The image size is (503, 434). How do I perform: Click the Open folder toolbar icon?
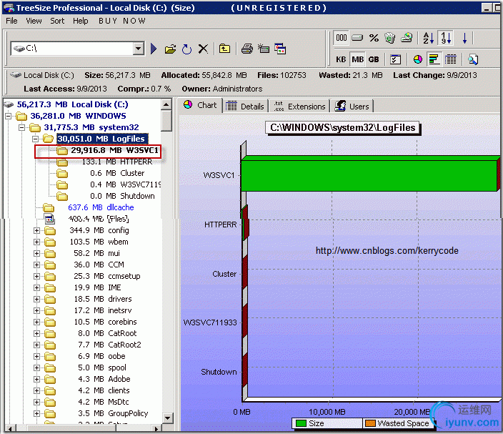click(170, 49)
